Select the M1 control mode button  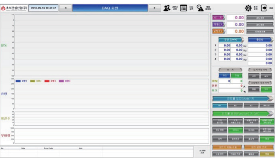tap(220, 105)
